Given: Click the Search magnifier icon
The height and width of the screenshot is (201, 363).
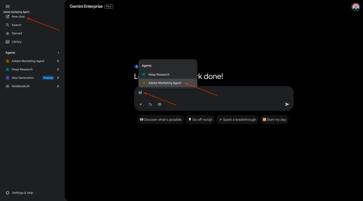Looking at the screenshot, I should pyautogui.click(x=7, y=25).
